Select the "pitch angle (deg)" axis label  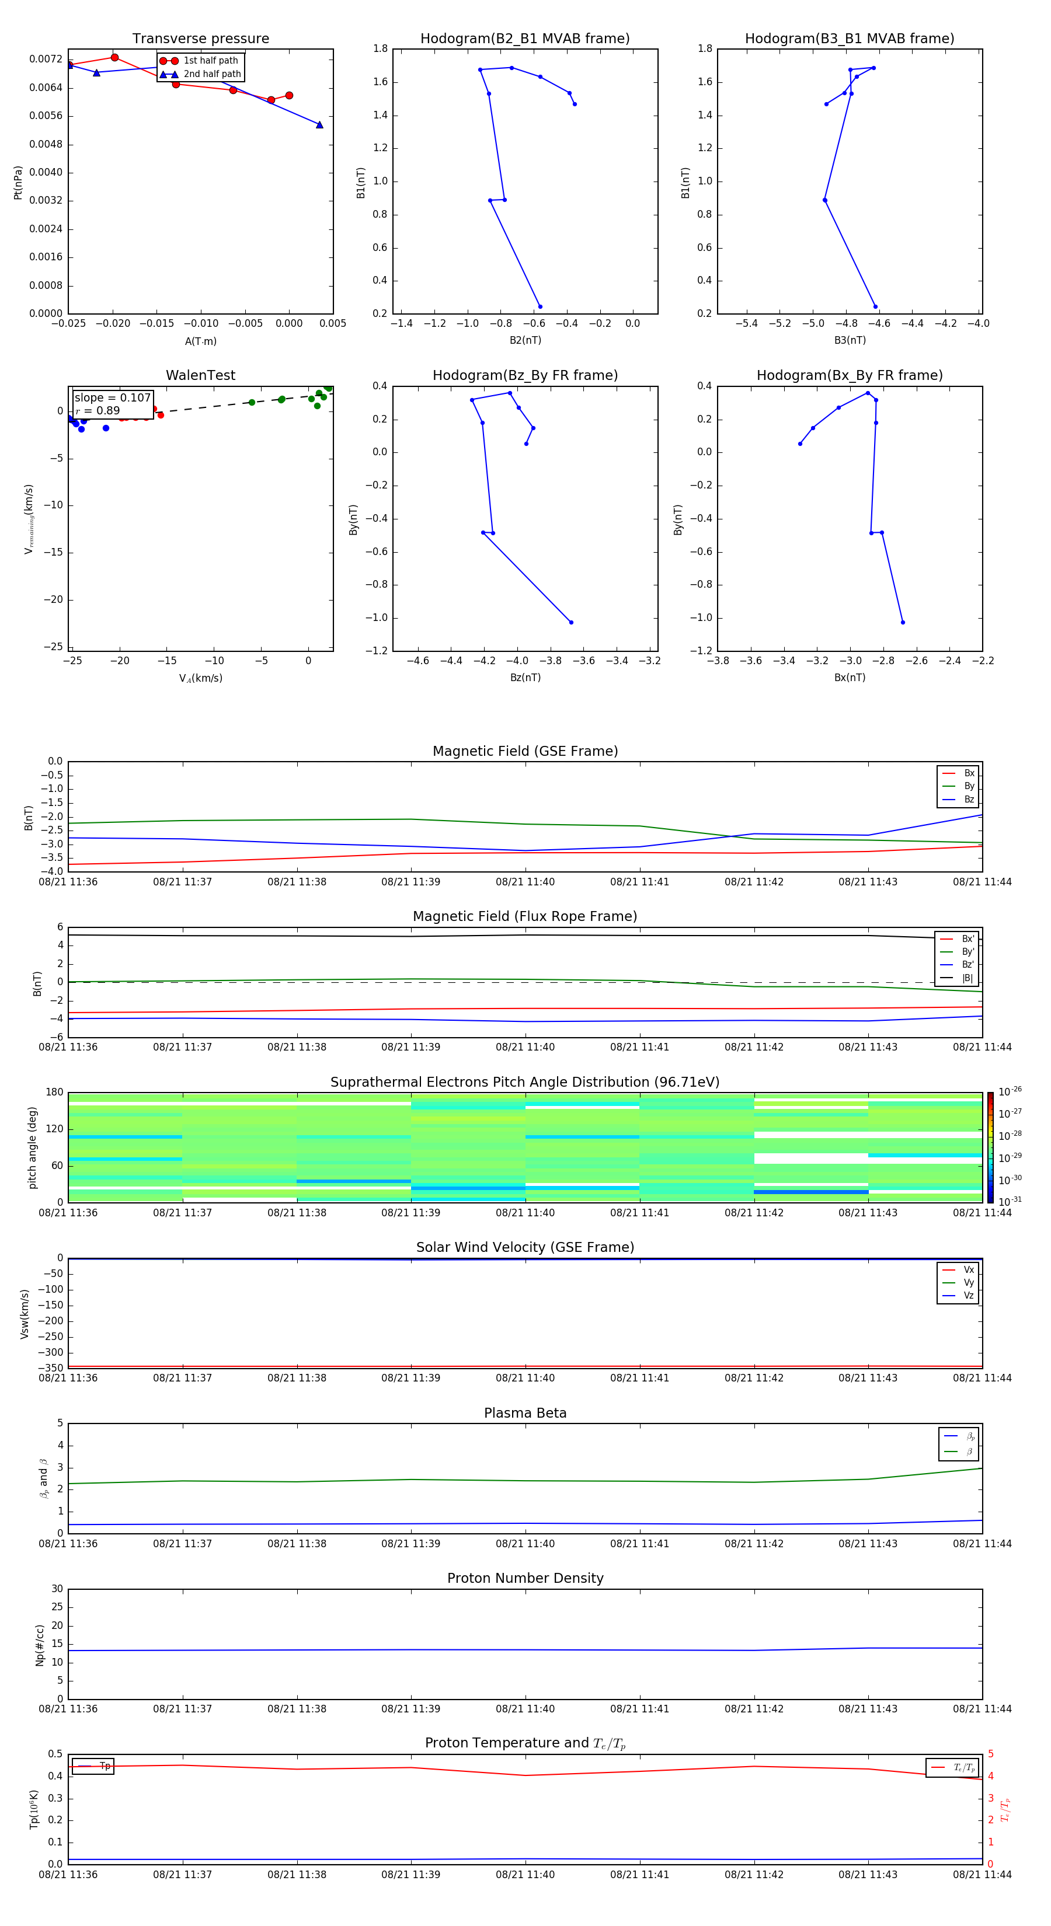pyautogui.click(x=32, y=1147)
